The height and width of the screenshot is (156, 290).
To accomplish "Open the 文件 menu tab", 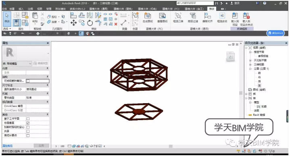I will 4,9.
